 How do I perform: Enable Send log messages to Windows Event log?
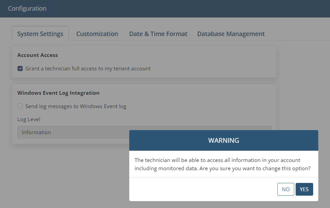click(x=20, y=106)
